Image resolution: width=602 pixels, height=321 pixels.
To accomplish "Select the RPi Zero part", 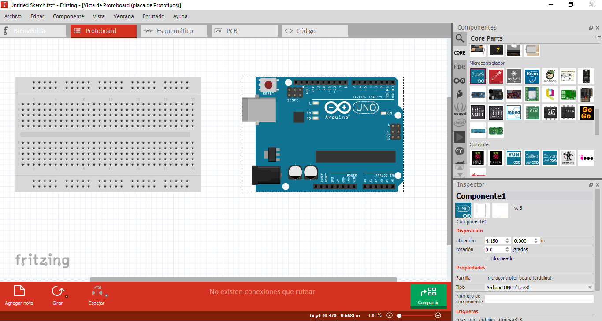I will pos(496,157).
